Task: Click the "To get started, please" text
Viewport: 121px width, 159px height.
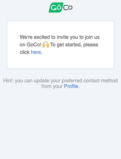Action: coord(74,45)
